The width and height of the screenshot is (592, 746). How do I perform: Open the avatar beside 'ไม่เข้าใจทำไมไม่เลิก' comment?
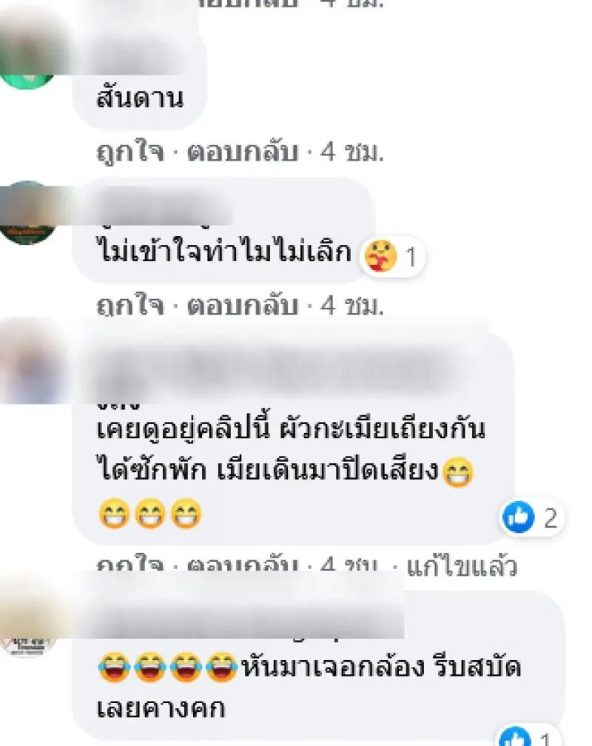tap(29, 212)
